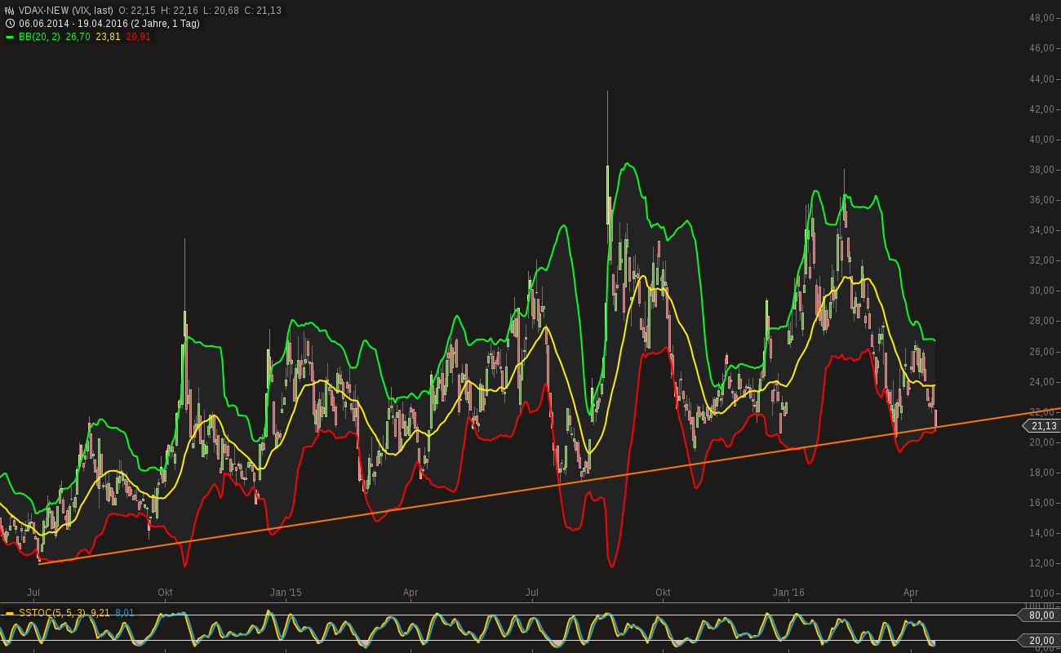Click the yellow dash icon before SSTOC(5, 5, 3)

tap(10, 611)
